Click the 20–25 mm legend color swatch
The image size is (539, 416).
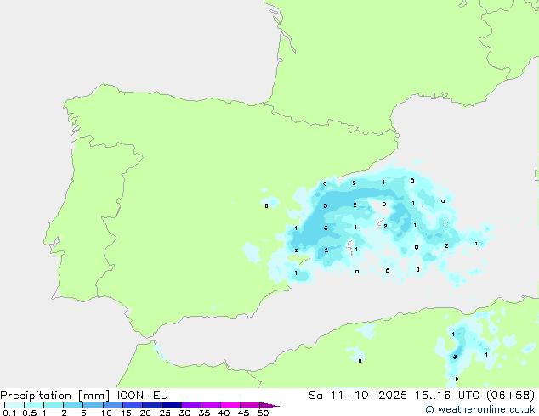(x=152, y=405)
